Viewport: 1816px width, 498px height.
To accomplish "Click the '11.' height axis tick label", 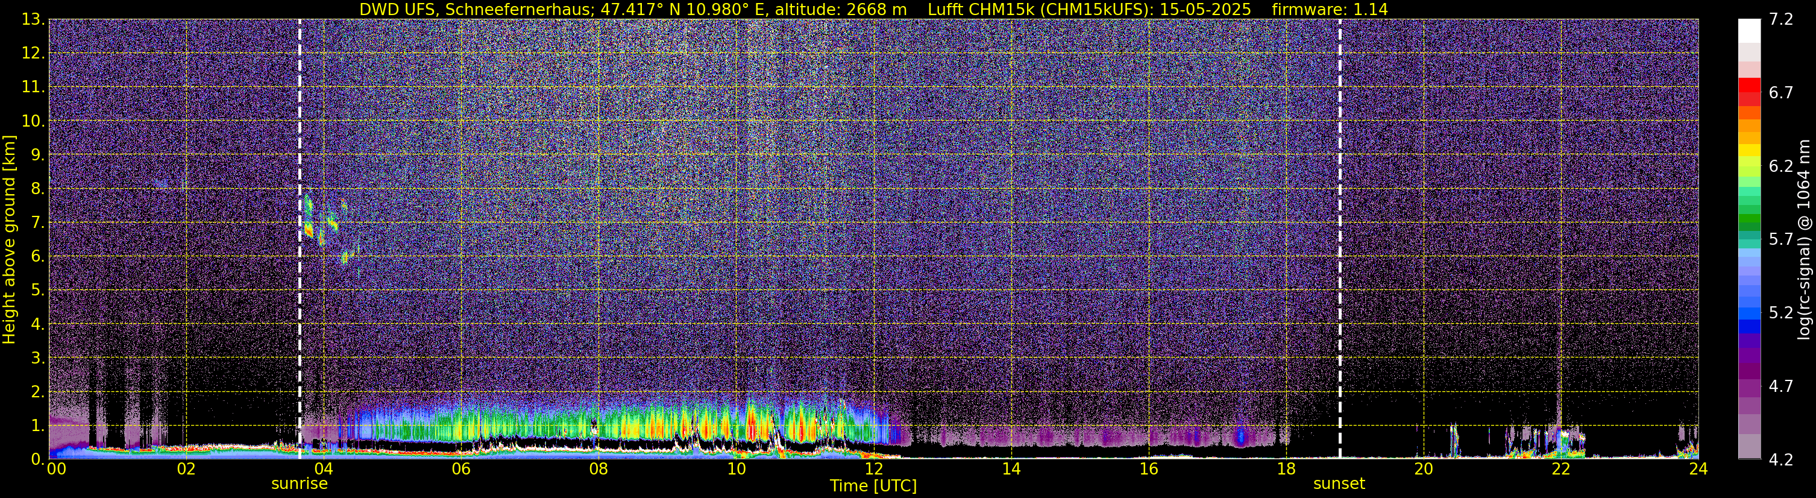I will pos(33,87).
